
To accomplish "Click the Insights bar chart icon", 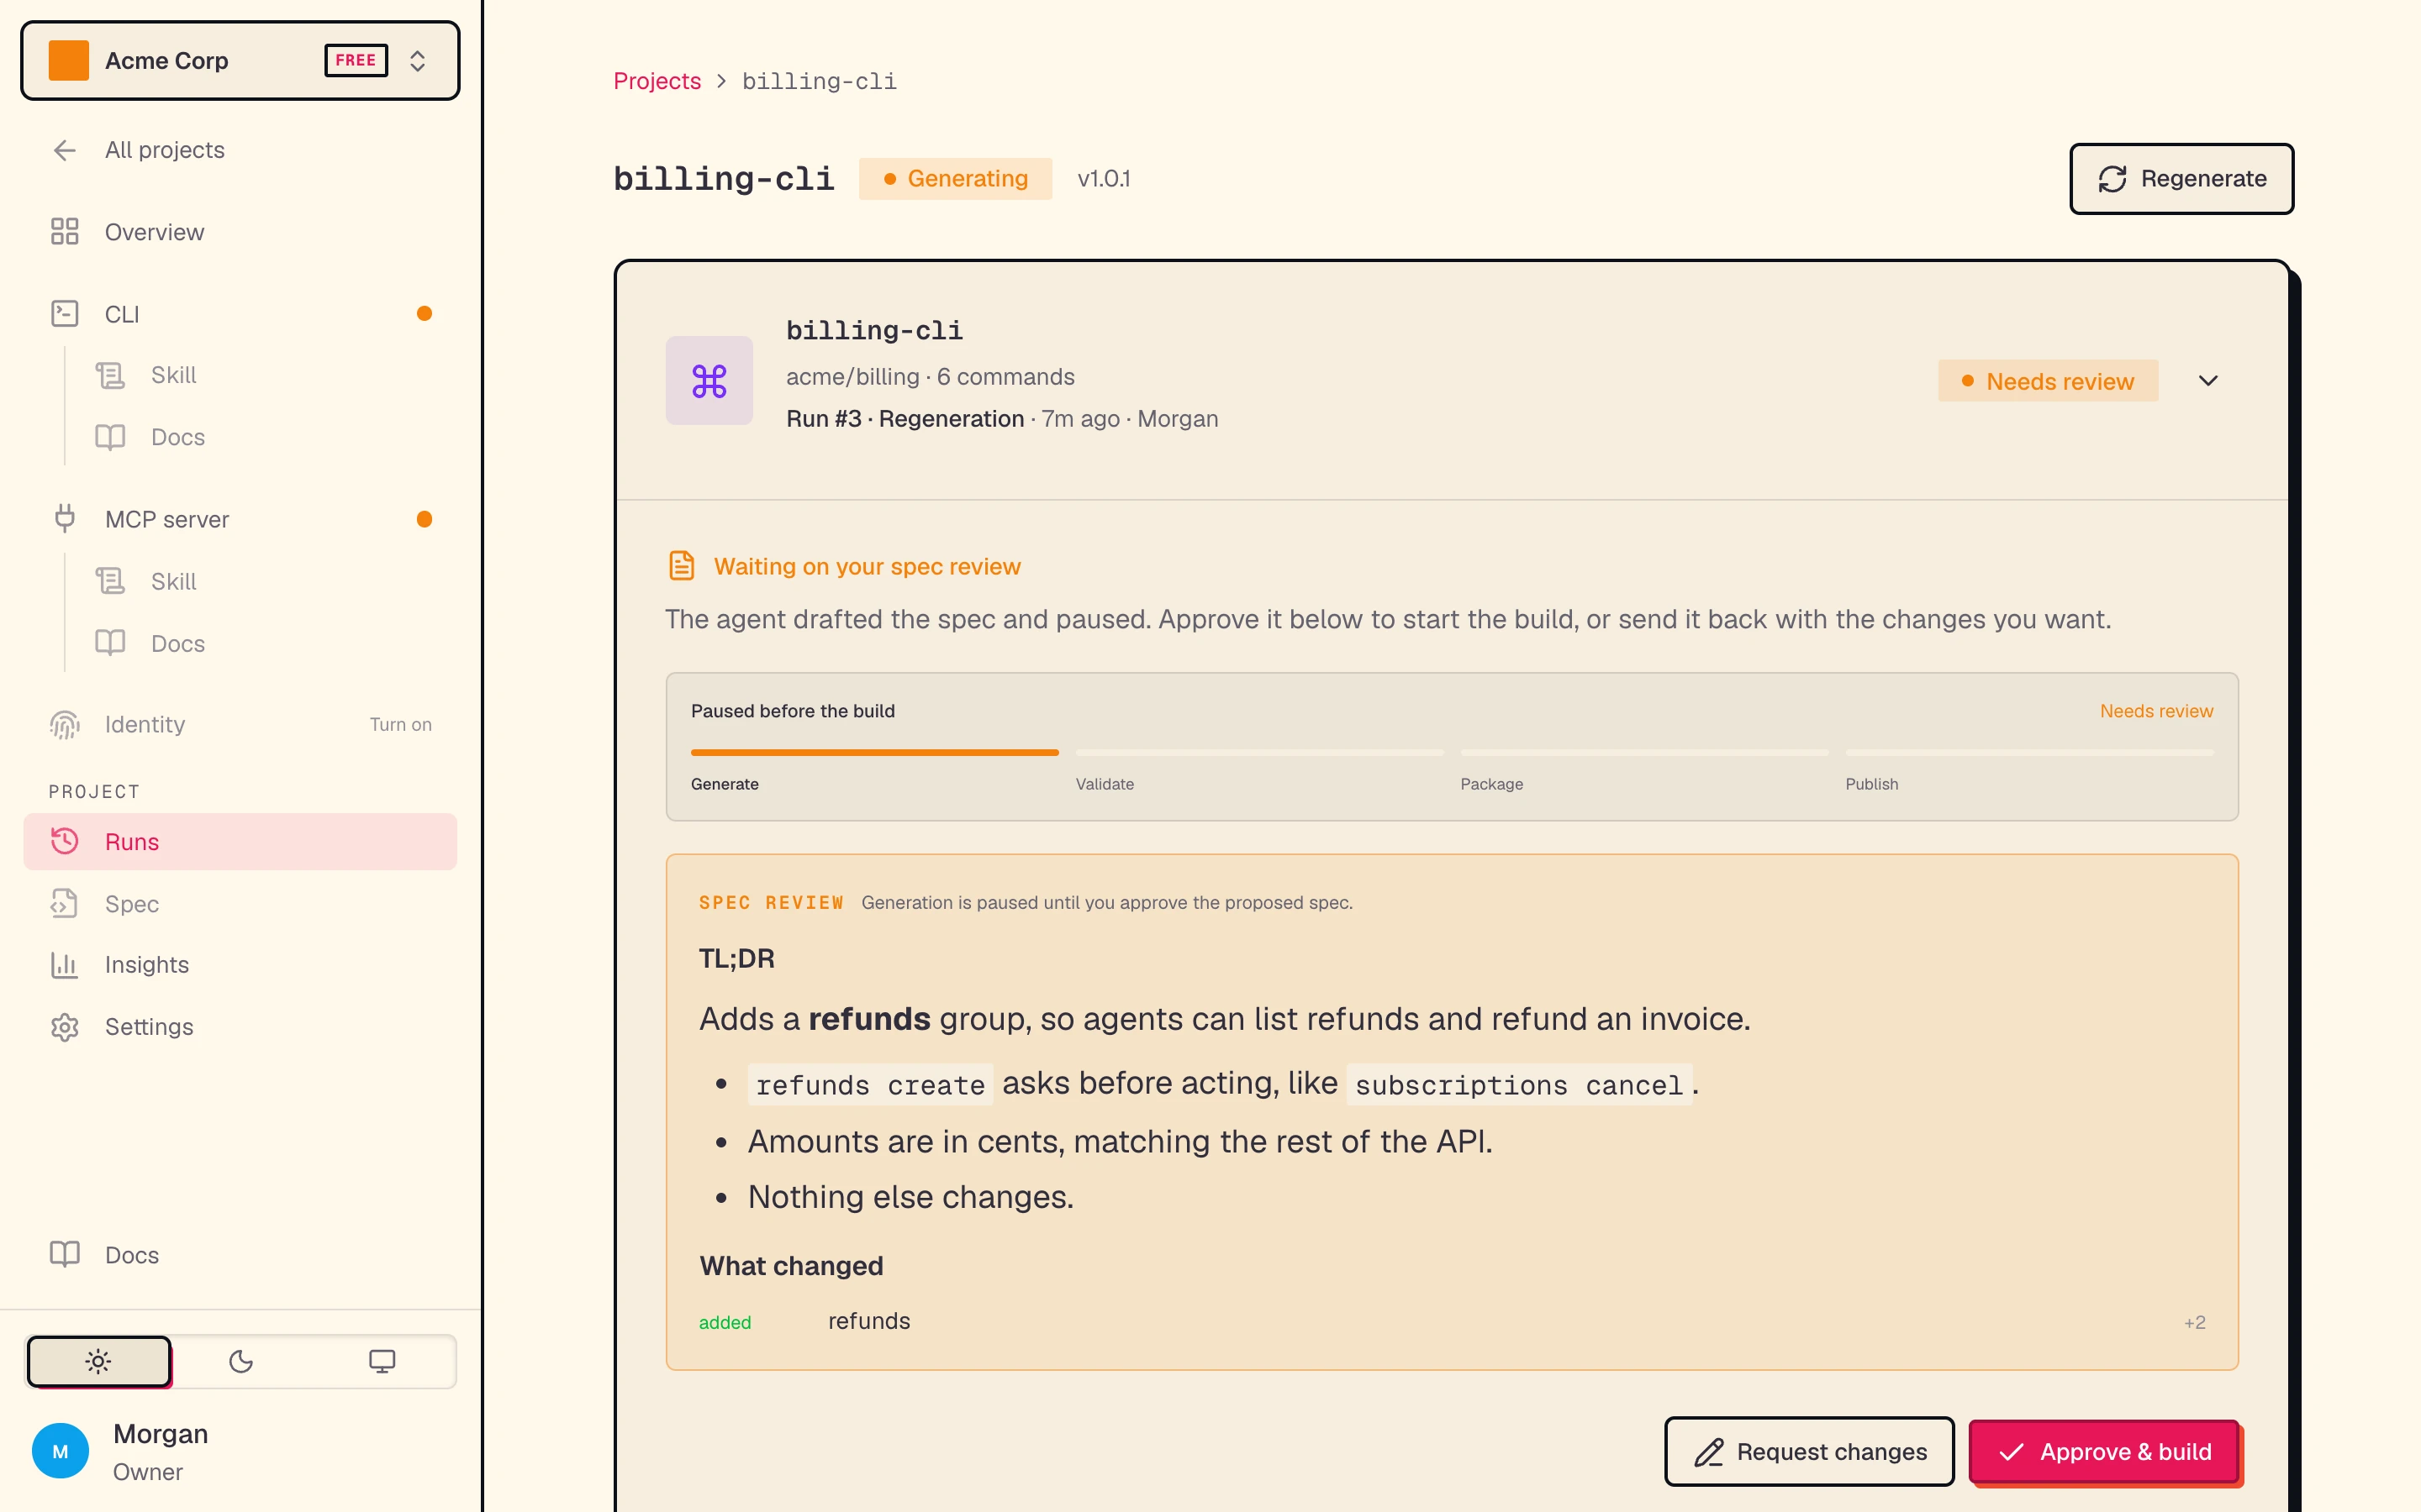I will (65, 965).
